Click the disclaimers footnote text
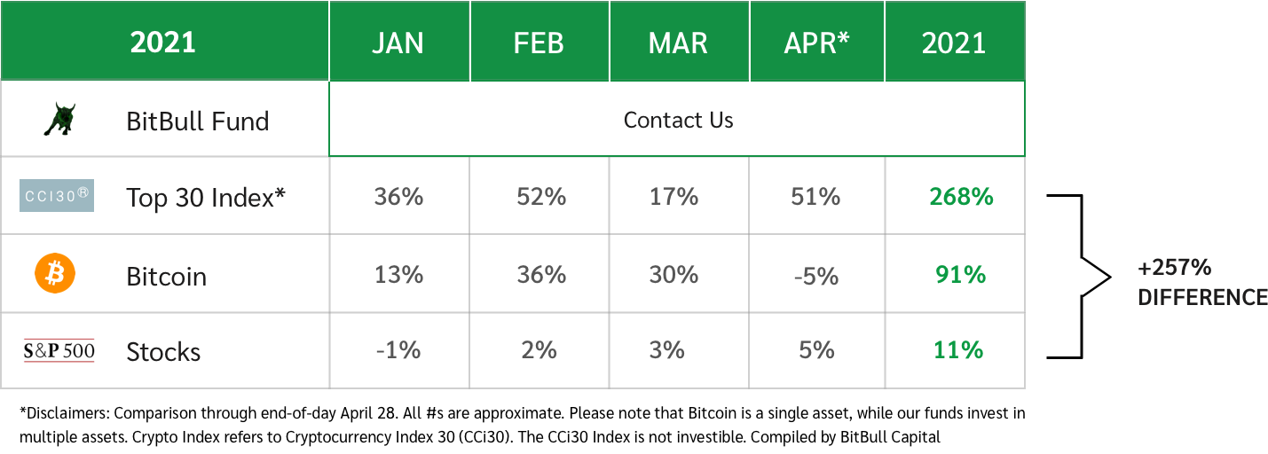Image resolution: width=1268 pixels, height=454 pixels. click(522, 425)
